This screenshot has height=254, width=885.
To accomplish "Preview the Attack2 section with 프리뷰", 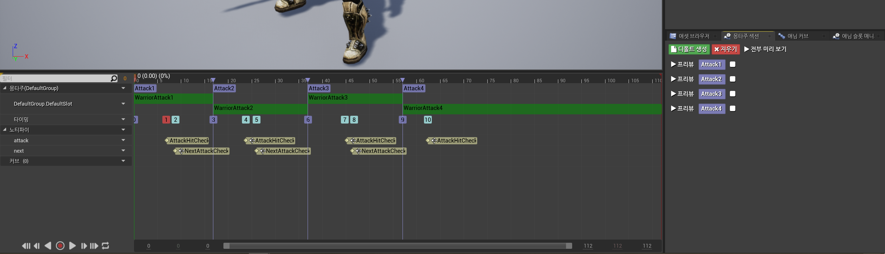I will tap(682, 79).
